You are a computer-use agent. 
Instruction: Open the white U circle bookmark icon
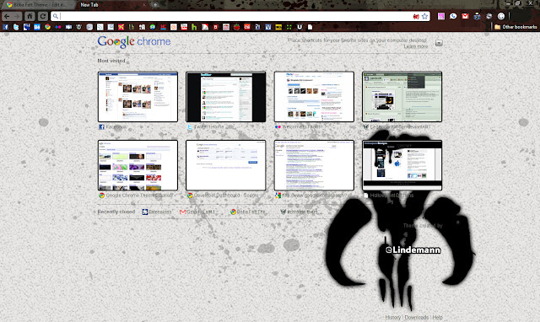300,27
